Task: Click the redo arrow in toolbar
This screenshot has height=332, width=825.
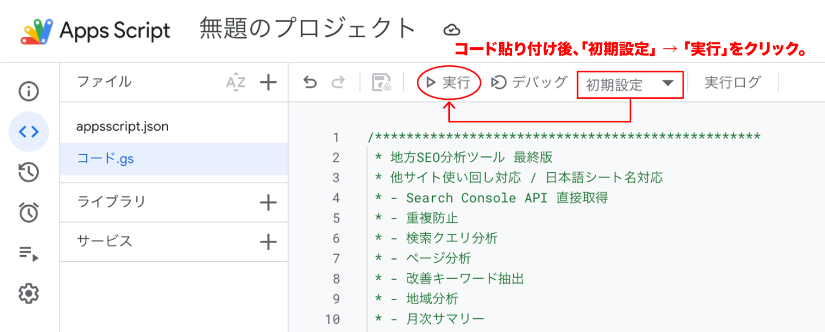Action: pos(338,83)
